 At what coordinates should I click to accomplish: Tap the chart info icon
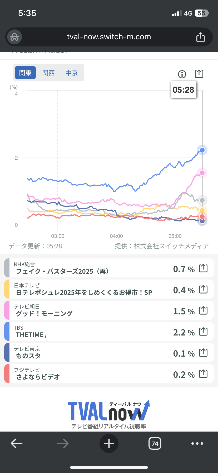[182, 74]
